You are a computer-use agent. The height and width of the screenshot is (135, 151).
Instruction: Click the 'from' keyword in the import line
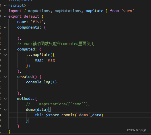point(115,11)
